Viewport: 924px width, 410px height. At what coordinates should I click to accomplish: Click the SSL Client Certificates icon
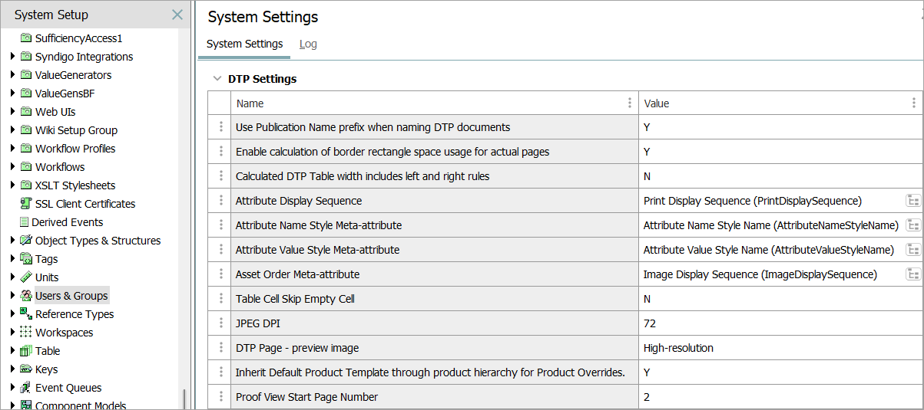click(x=26, y=204)
